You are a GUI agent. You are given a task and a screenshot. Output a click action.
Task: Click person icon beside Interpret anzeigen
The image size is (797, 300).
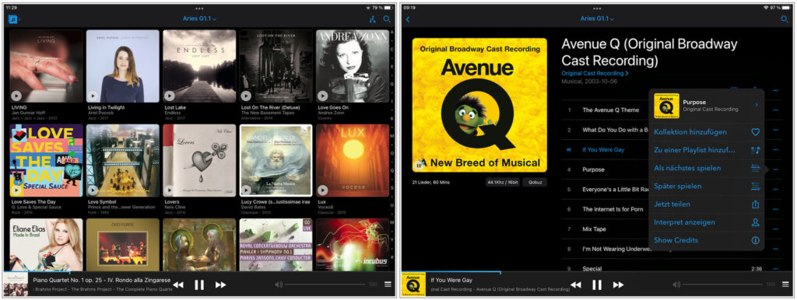click(x=755, y=222)
